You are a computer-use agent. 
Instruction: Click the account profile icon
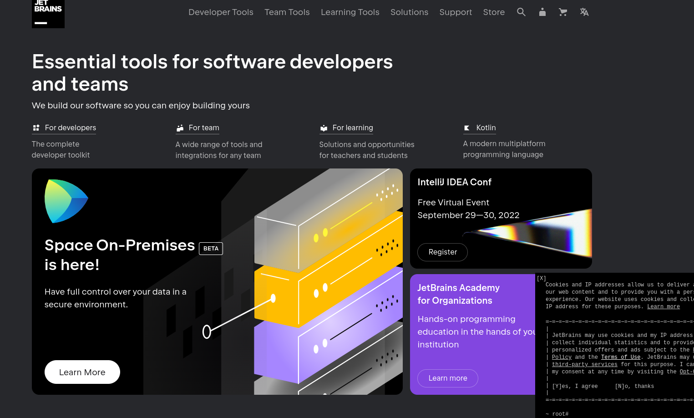pos(542,12)
